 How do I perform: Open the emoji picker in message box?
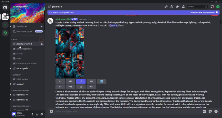pos(216,111)
